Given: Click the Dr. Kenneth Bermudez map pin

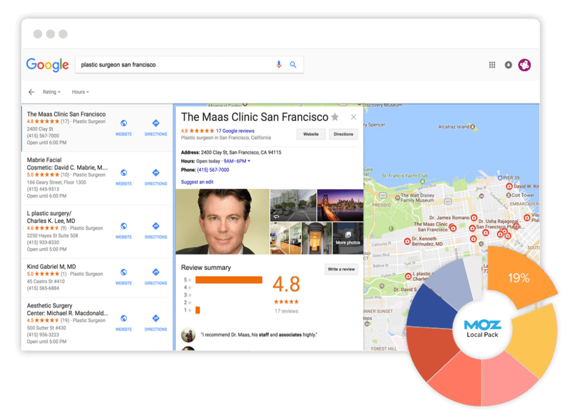Looking at the screenshot, I should [407, 241].
